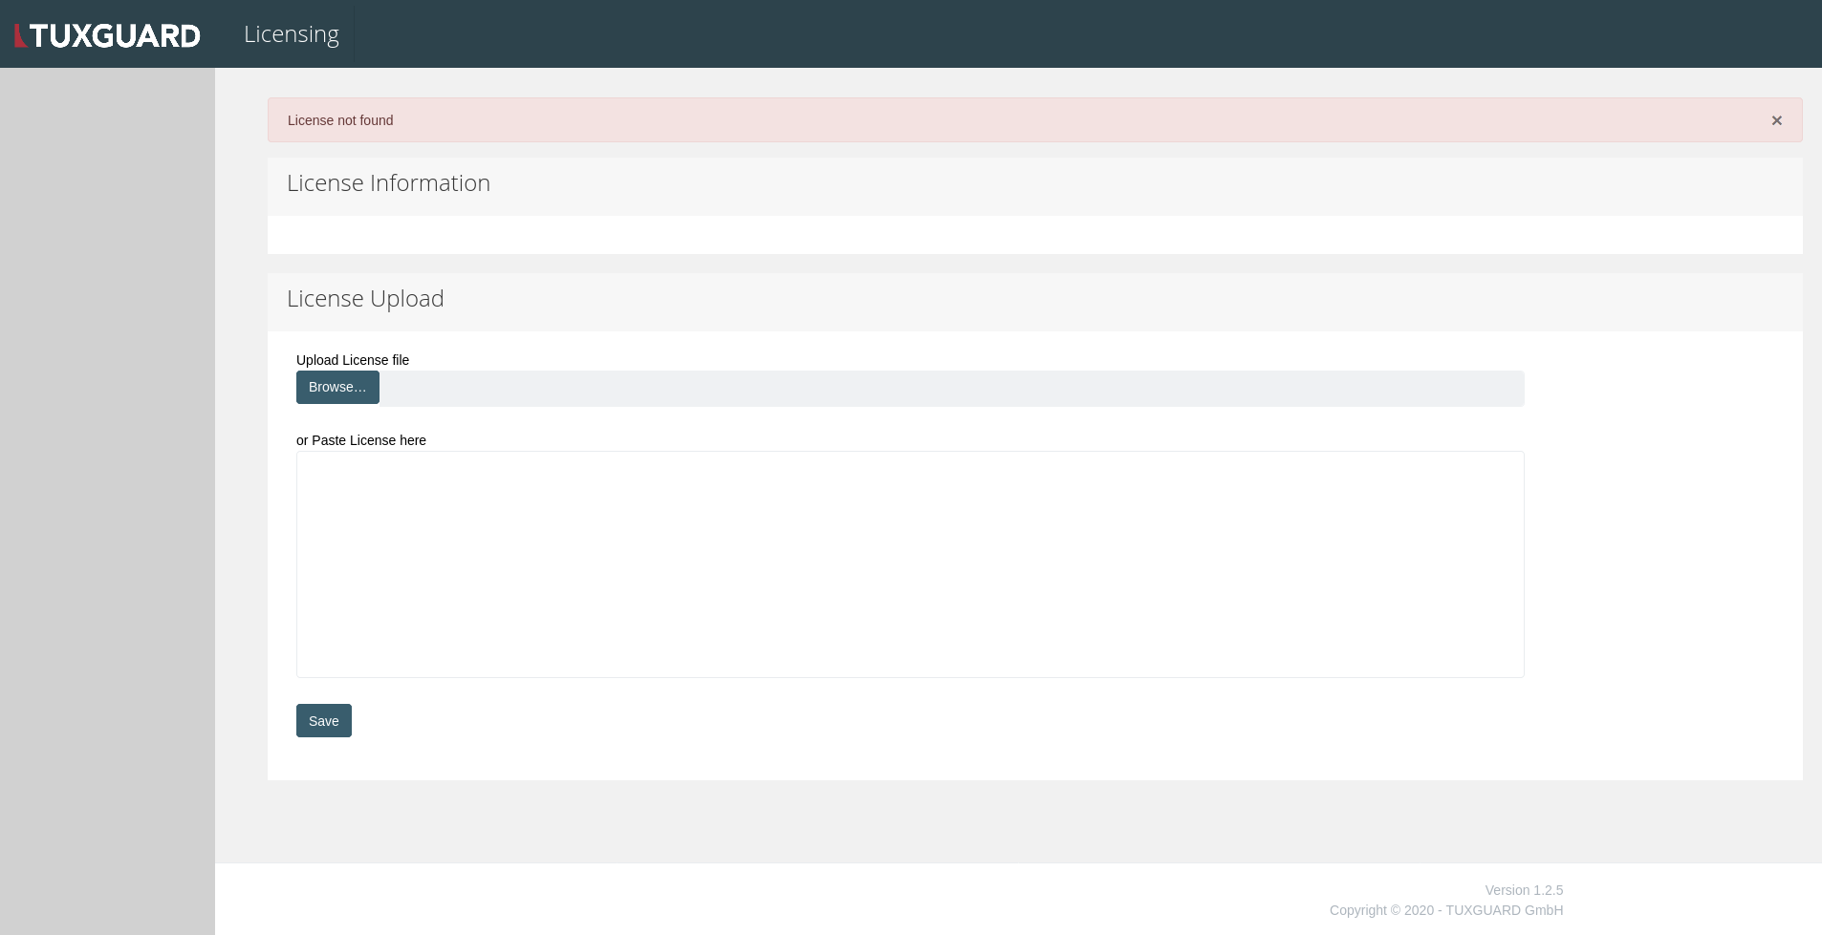Click the 'License Information' section heading
This screenshot has height=935, width=1822.
(x=388, y=182)
